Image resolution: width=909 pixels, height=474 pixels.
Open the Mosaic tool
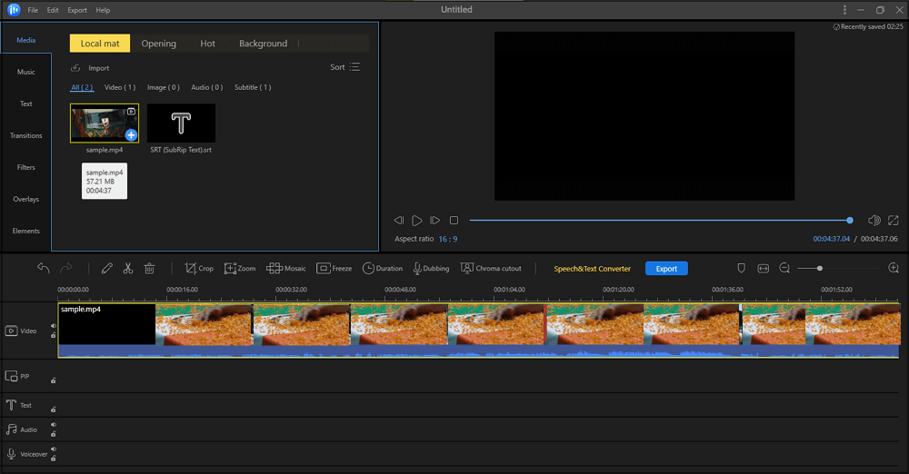pyautogui.click(x=286, y=269)
